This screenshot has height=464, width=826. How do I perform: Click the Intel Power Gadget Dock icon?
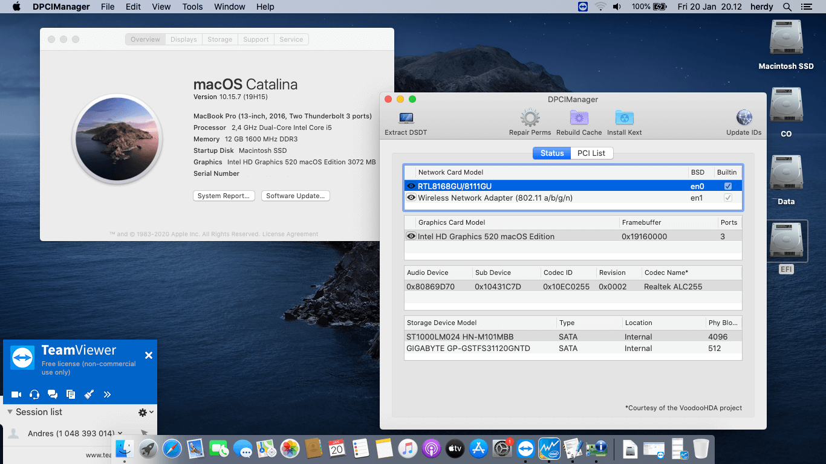(549, 449)
